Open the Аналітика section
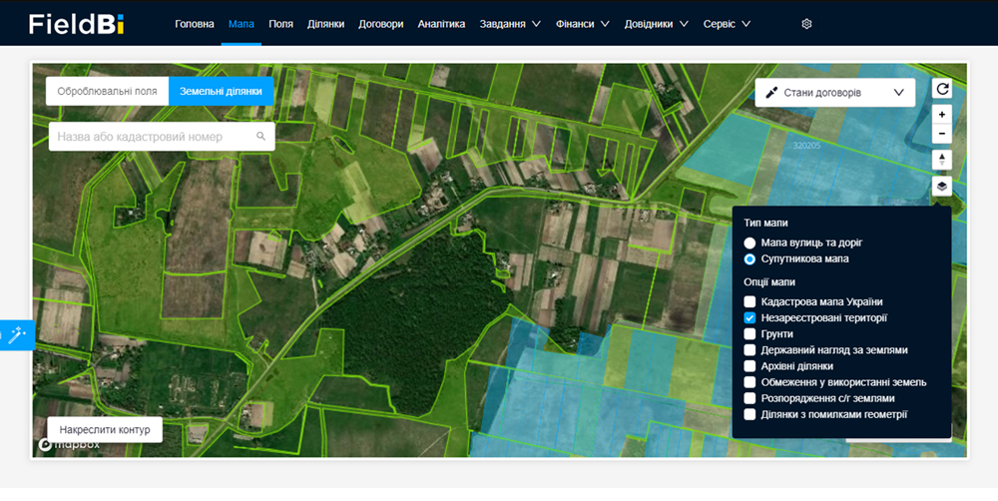Image resolution: width=998 pixels, height=501 pixels. pos(441,24)
